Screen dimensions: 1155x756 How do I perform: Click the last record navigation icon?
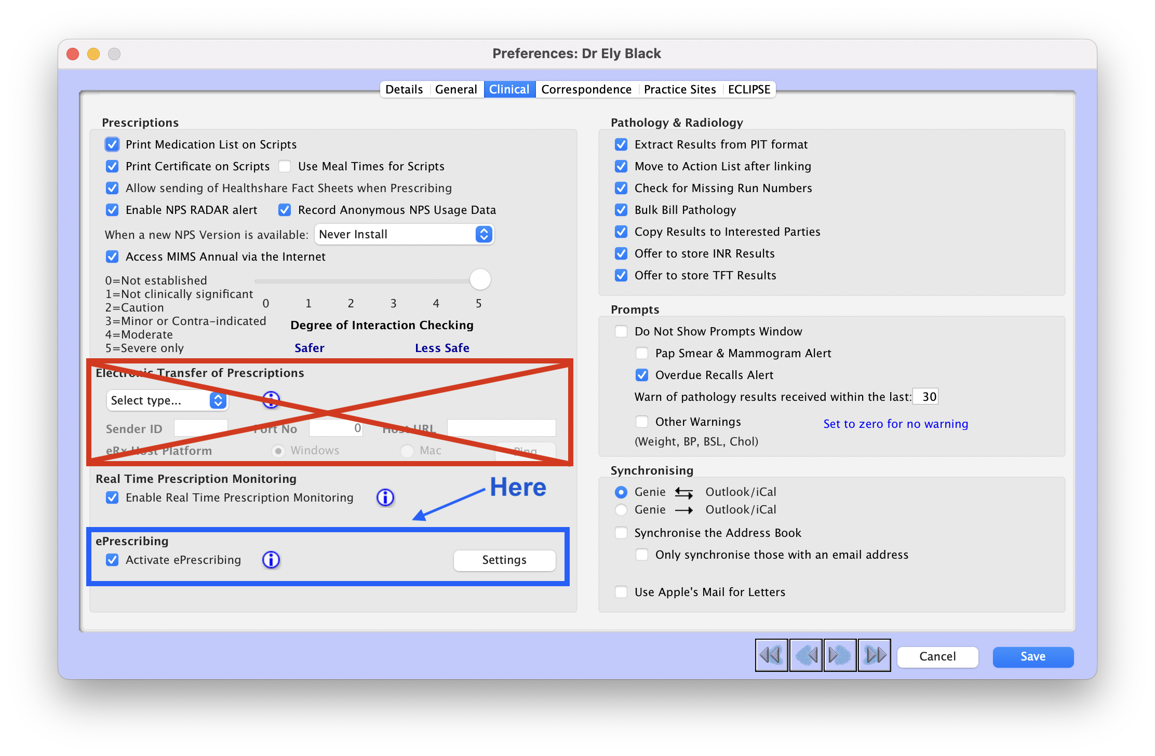(875, 655)
